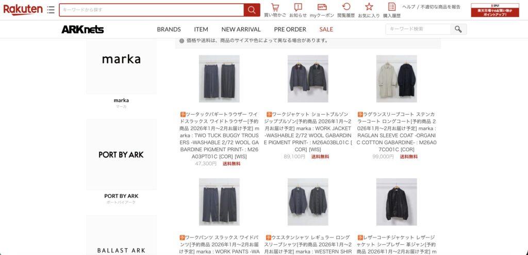Open the お知らせ notifications icon

coord(298,10)
